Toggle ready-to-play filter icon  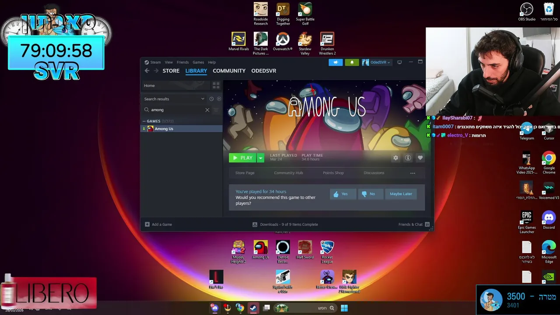coord(219,99)
